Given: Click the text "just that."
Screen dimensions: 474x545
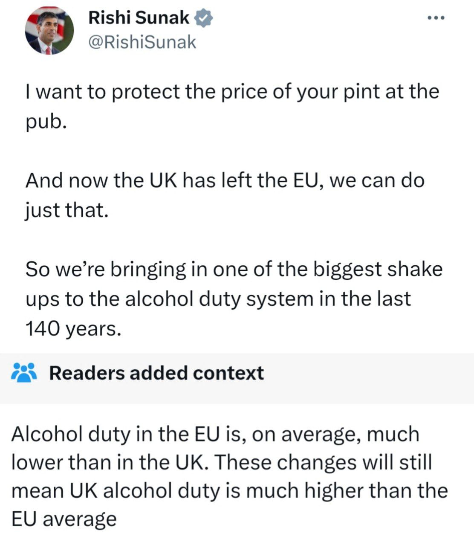Looking at the screenshot, I should pos(65,210).
